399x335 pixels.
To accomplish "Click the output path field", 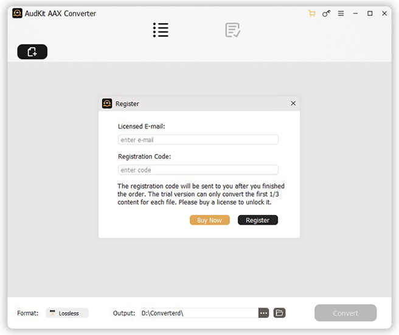I will click(199, 313).
